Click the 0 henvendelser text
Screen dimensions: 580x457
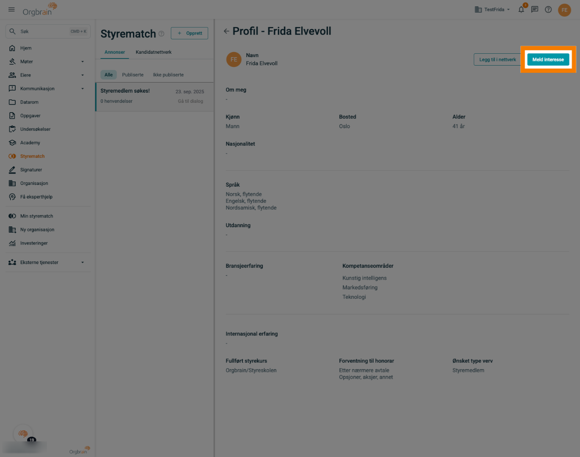tap(117, 102)
